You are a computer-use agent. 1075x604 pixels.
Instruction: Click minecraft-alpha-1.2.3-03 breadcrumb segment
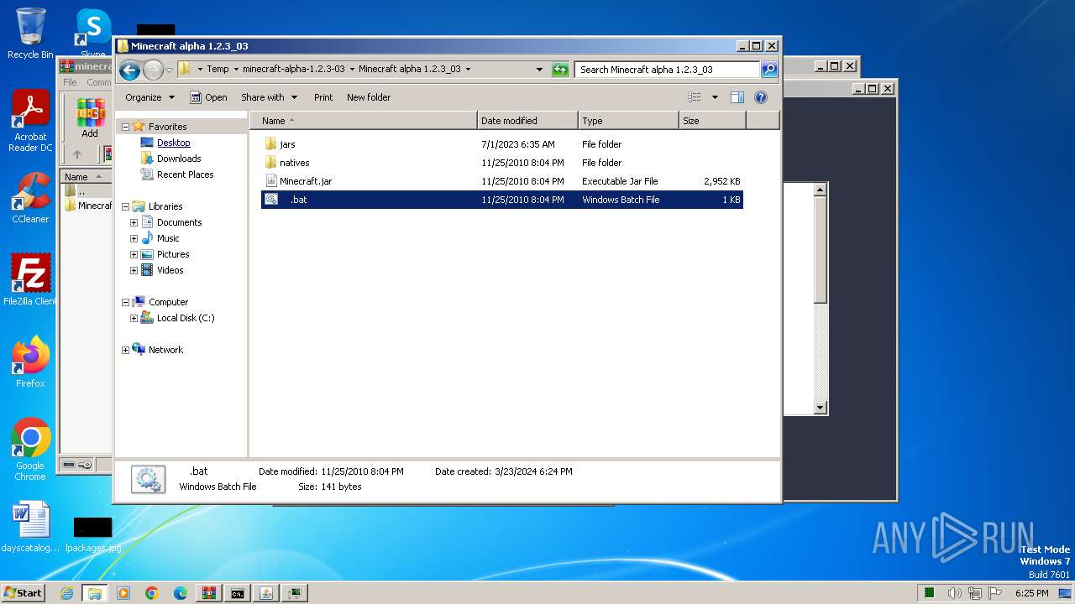[x=293, y=70]
